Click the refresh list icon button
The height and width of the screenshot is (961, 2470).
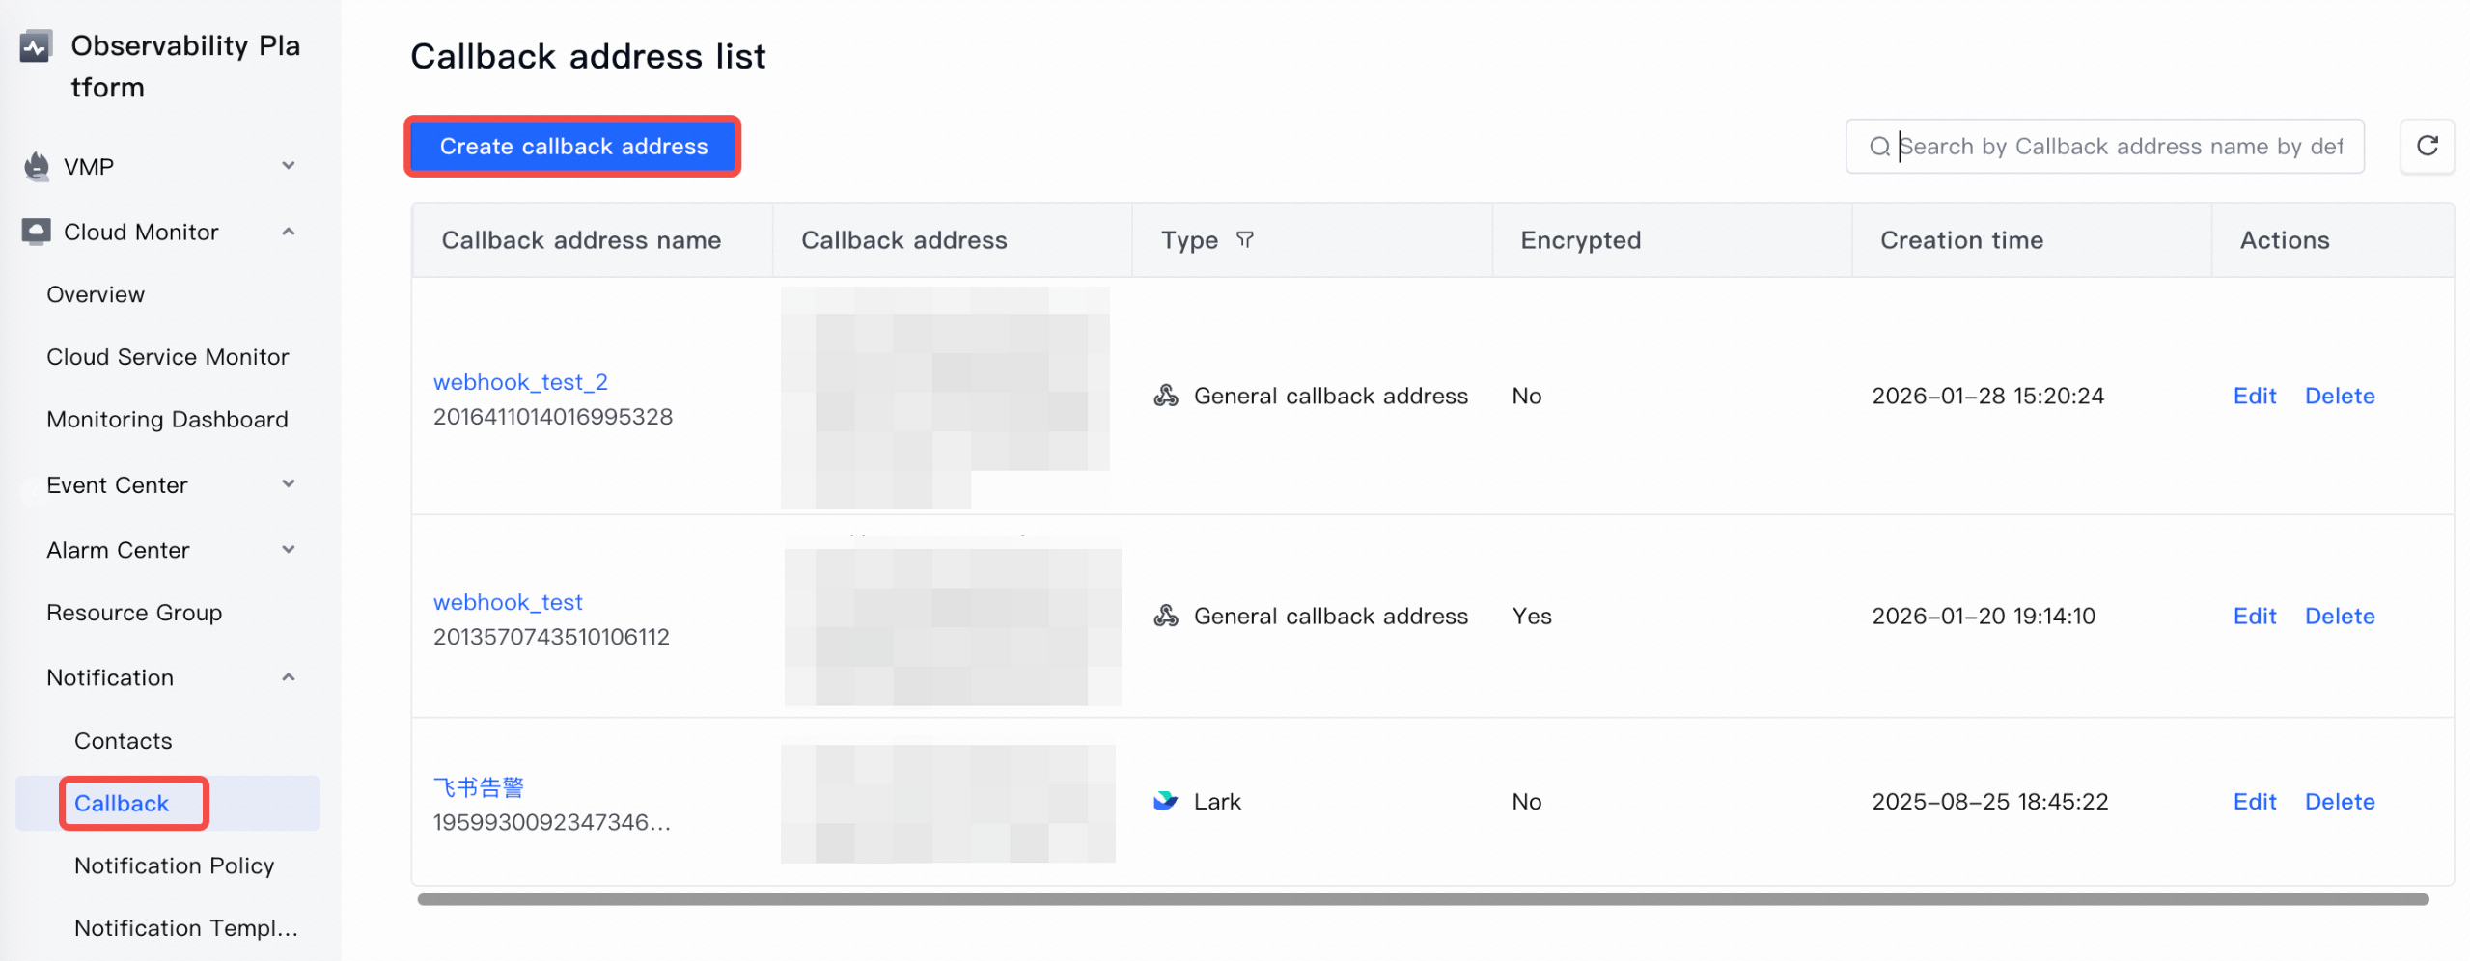tap(2427, 146)
